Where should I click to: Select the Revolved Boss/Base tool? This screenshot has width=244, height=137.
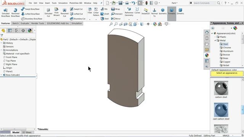(15, 13)
